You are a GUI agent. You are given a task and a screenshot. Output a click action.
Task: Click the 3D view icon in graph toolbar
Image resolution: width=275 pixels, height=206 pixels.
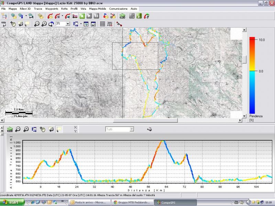pos(10,129)
